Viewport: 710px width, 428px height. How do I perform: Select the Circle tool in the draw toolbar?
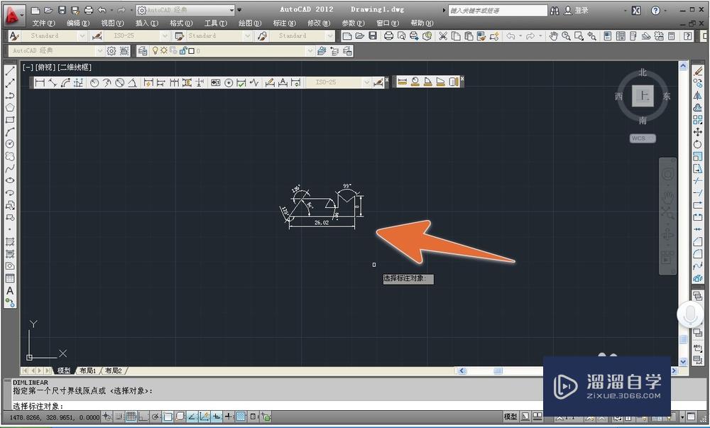(x=10, y=144)
